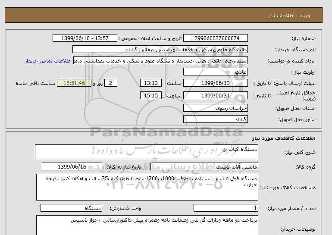Click label استان محل تحویل
The height and width of the screenshot is (235, 332).
click(x=295, y=108)
